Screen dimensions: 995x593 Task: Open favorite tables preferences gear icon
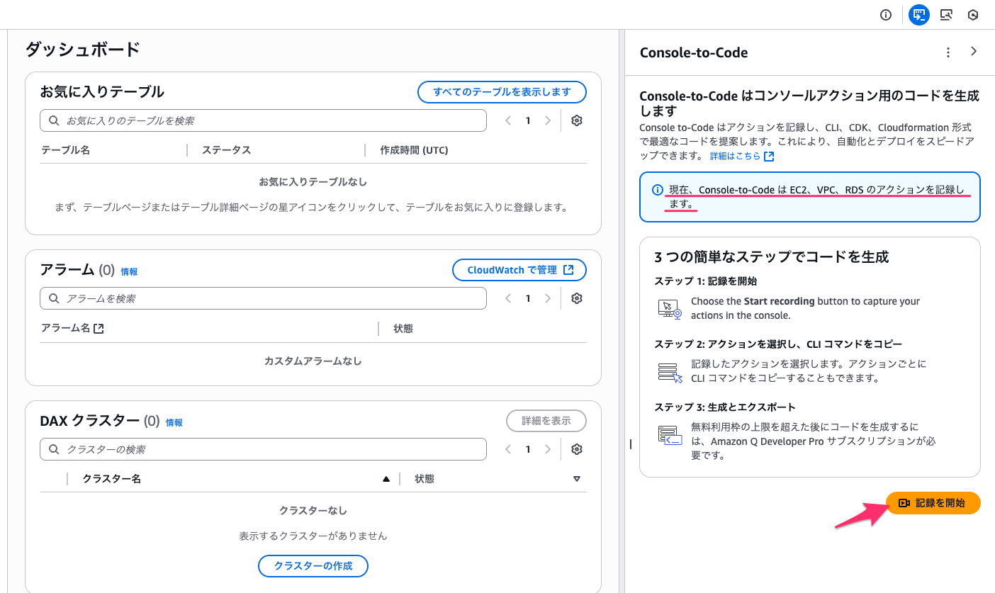577,120
